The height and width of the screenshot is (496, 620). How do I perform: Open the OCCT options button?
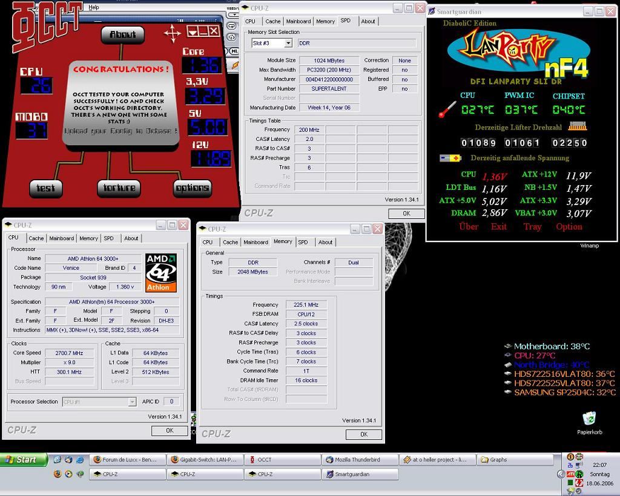tap(193, 188)
